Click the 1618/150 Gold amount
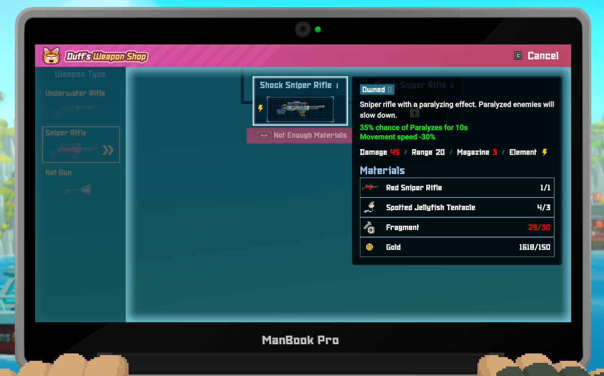This screenshot has height=376, width=604. tap(535, 247)
